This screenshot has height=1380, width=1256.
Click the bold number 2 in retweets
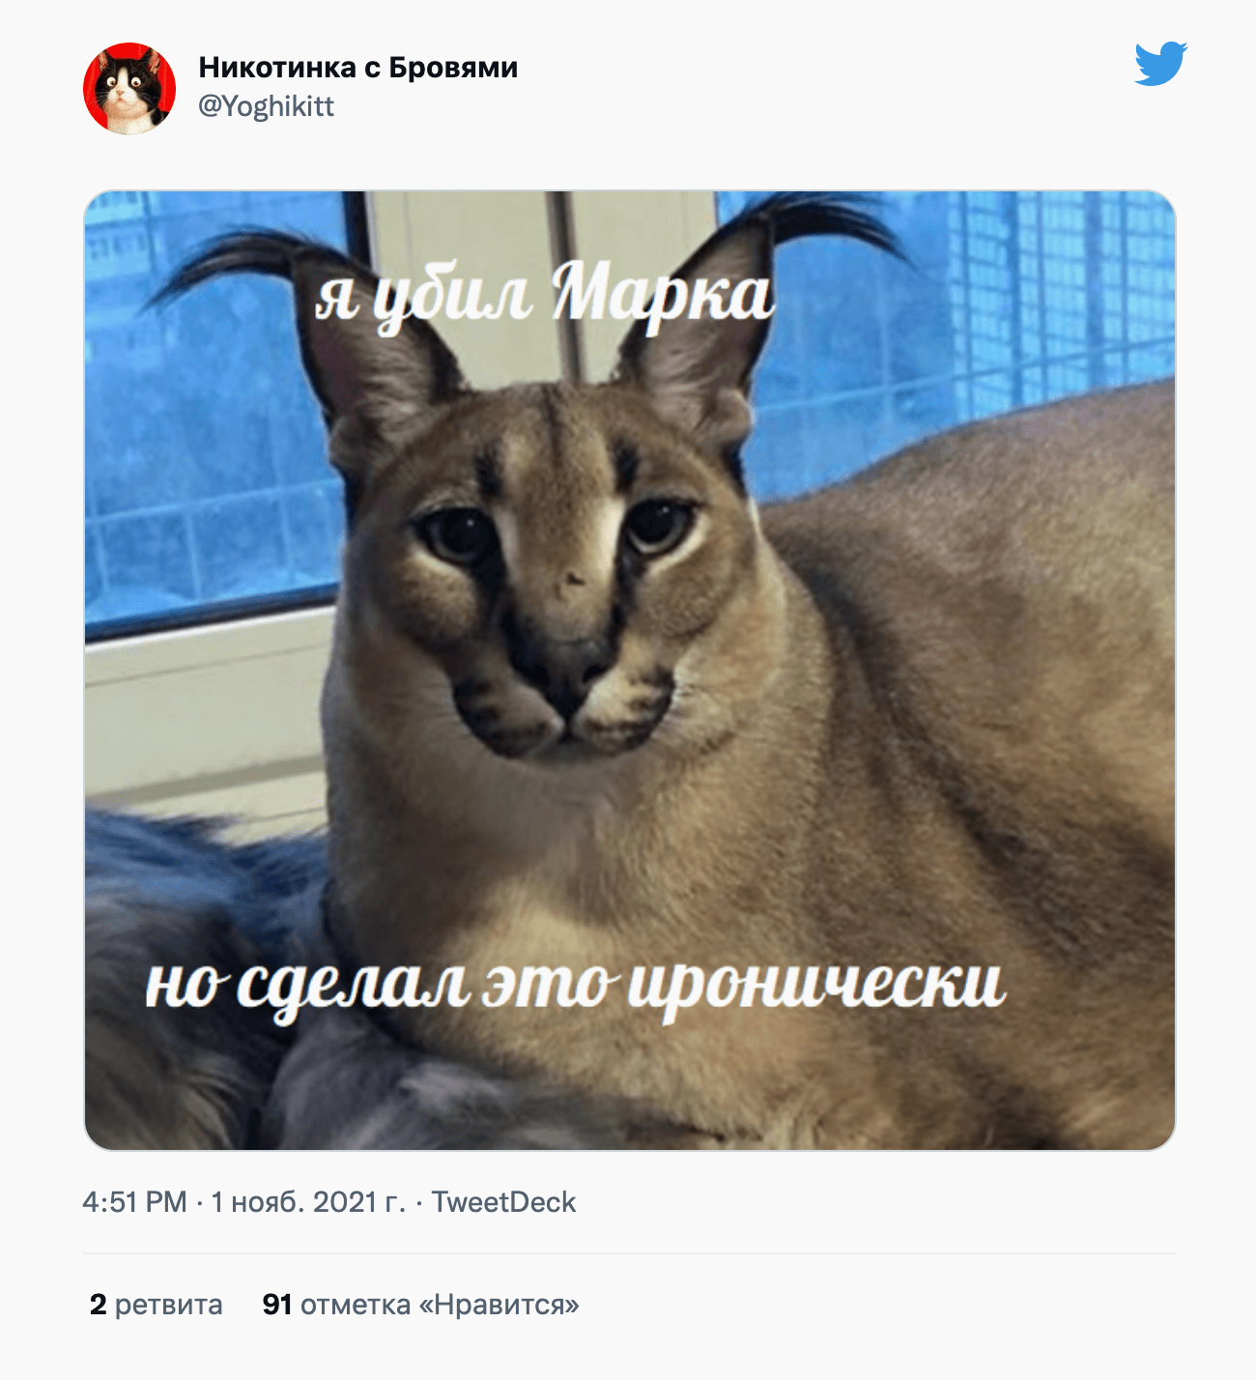pyautogui.click(x=98, y=1305)
